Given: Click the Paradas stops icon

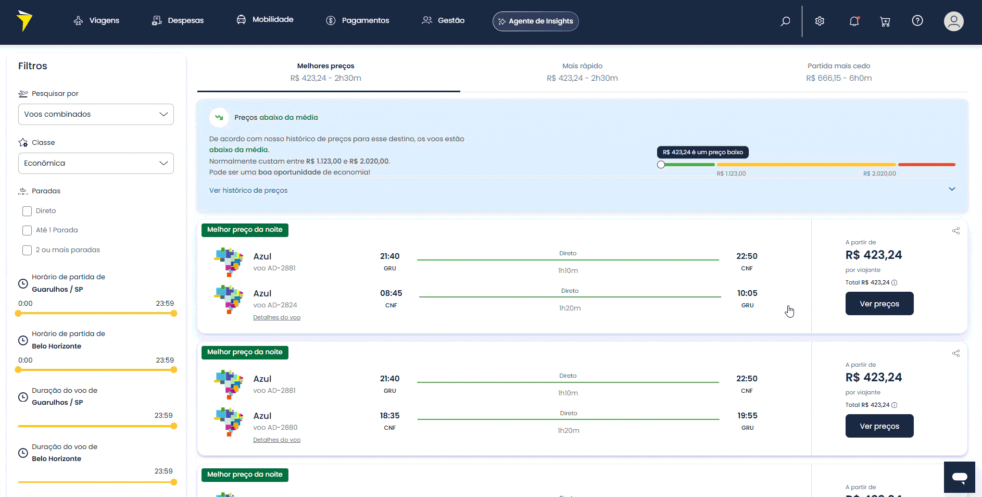Looking at the screenshot, I should (23, 191).
